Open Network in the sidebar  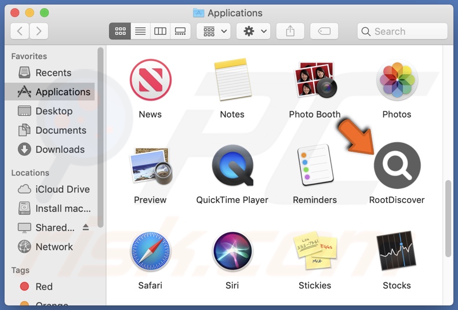click(50, 247)
